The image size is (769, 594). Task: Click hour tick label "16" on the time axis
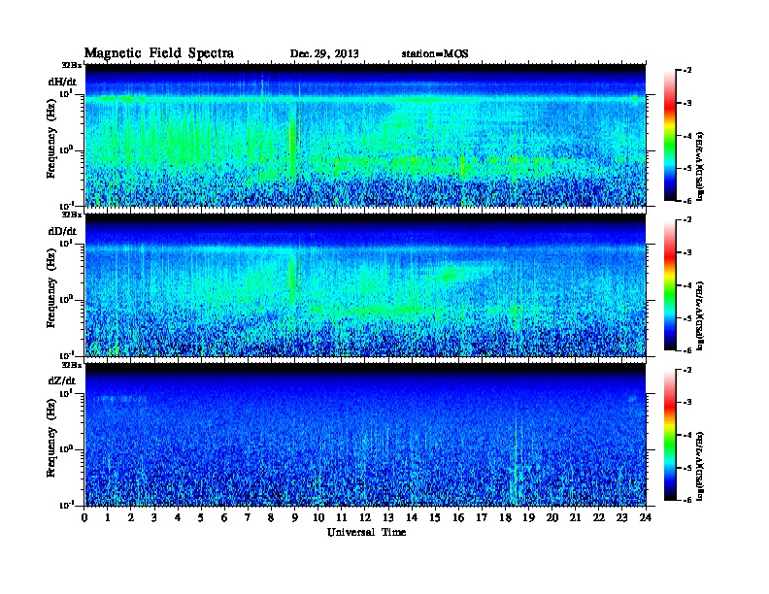click(458, 517)
